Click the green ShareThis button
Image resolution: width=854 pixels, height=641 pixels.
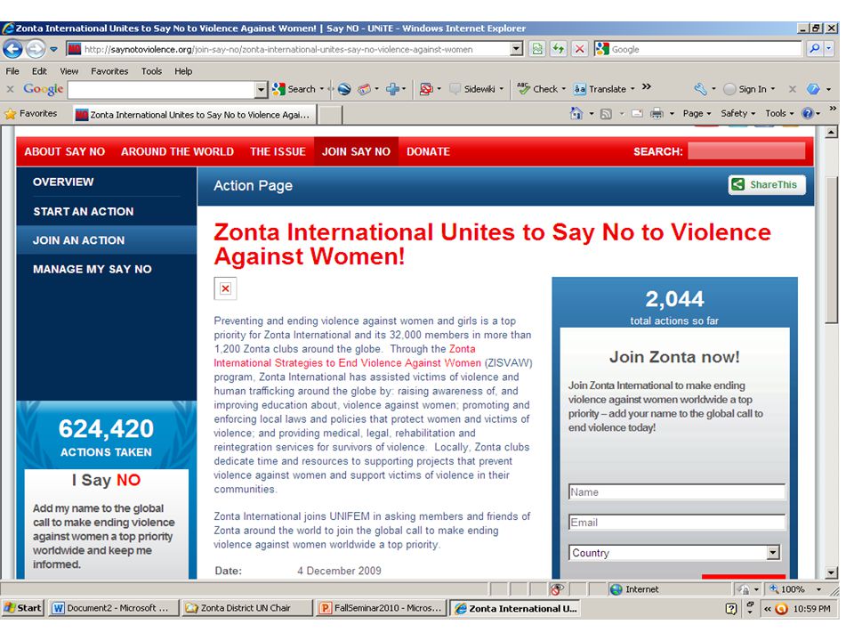(x=767, y=185)
